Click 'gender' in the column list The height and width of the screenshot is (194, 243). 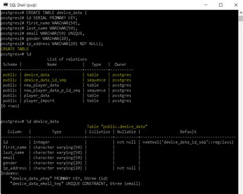pos(10,163)
